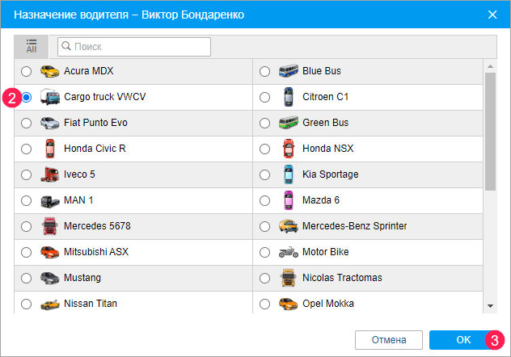Click the Mercedes-Benz Sprinter label
The width and height of the screenshot is (511, 357).
pos(354,226)
